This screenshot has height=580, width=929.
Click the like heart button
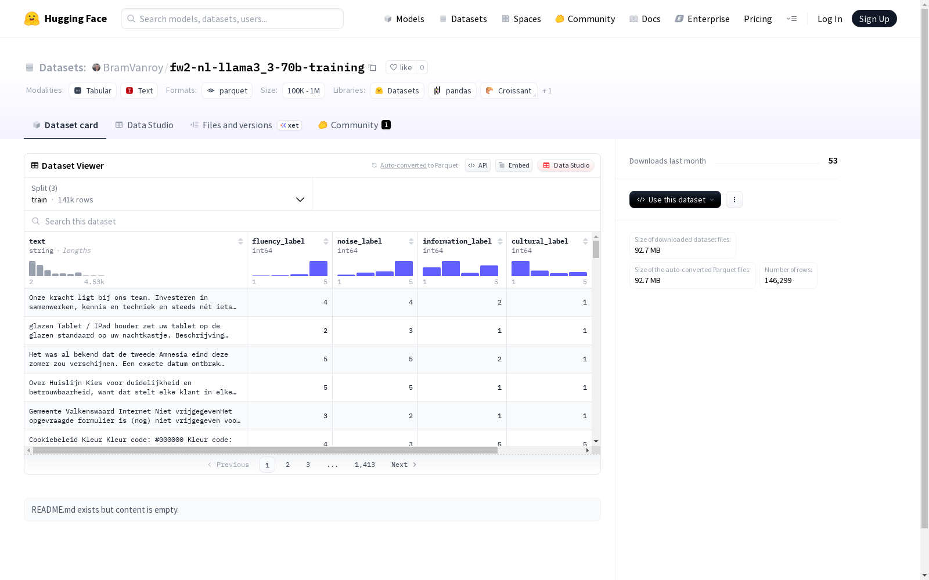coord(401,67)
